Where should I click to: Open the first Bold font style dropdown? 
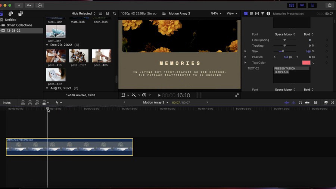(x=308, y=34)
